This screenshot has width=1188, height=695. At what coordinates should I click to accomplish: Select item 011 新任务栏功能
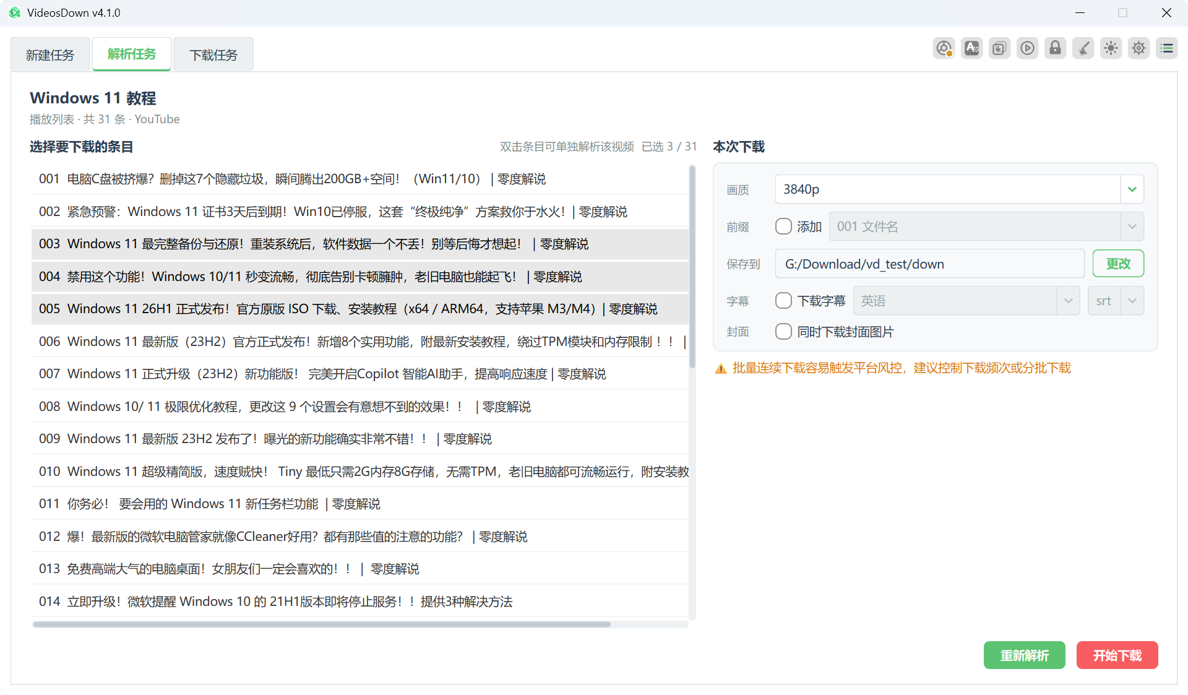(360, 504)
